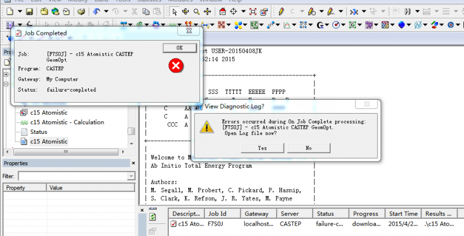
Task: Click the Recenter crosshair icon
Action: point(234,12)
